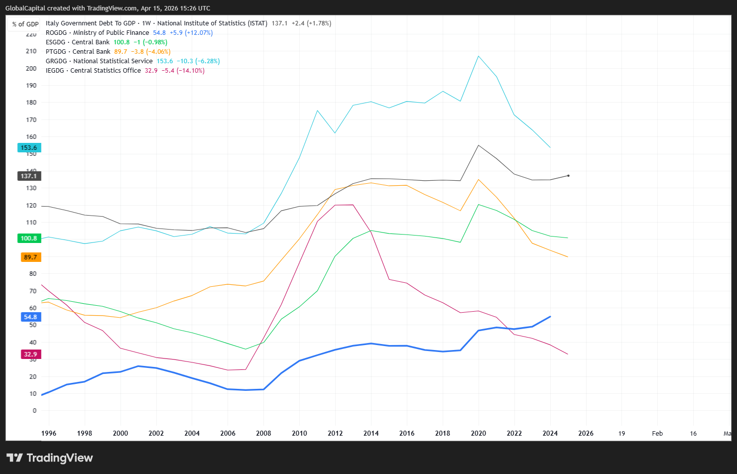Viewport: 737px width, 474px height.
Task: Click the 2008 label on time axis
Action: point(263,433)
